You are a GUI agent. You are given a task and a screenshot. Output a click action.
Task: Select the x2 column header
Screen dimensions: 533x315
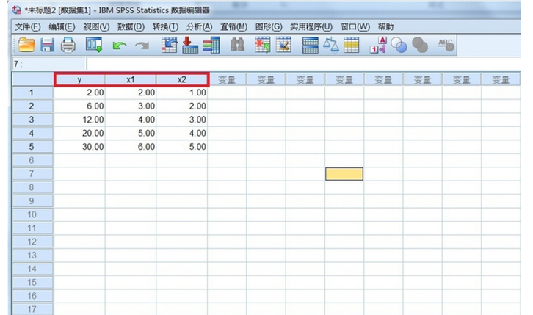182,80
